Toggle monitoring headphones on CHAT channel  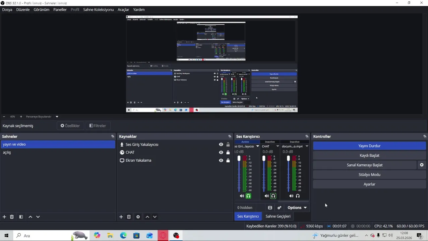click(x=273, y=196)
